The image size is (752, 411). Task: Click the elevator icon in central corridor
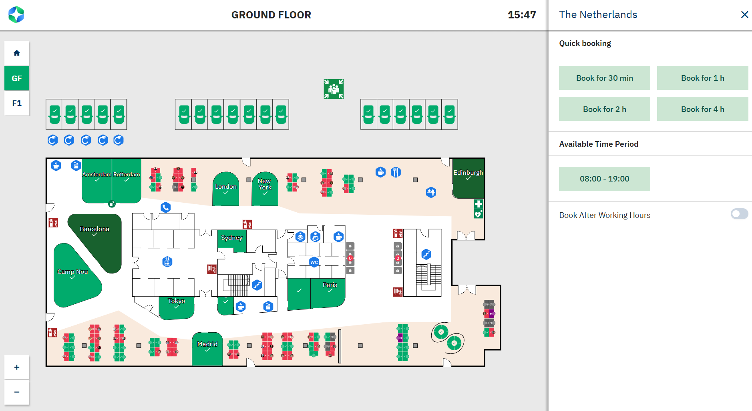[x=167, y=262]
